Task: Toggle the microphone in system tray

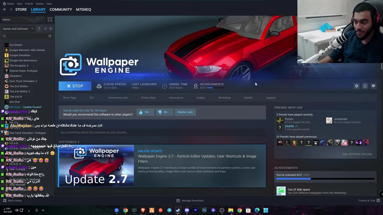Action: click(x=37, y=210)
